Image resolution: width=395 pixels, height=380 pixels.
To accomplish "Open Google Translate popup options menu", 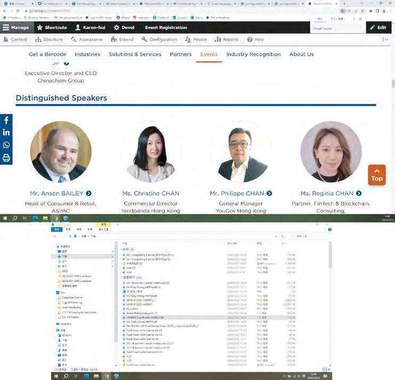I will (353, 19).
